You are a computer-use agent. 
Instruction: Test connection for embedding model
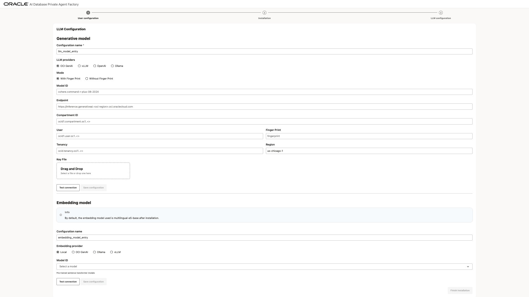(68, 282)
